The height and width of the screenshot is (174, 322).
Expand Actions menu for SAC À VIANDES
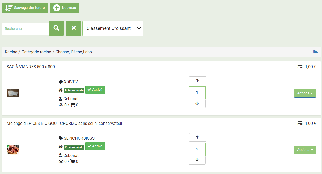pyautogui.click(x=305, y=93)
